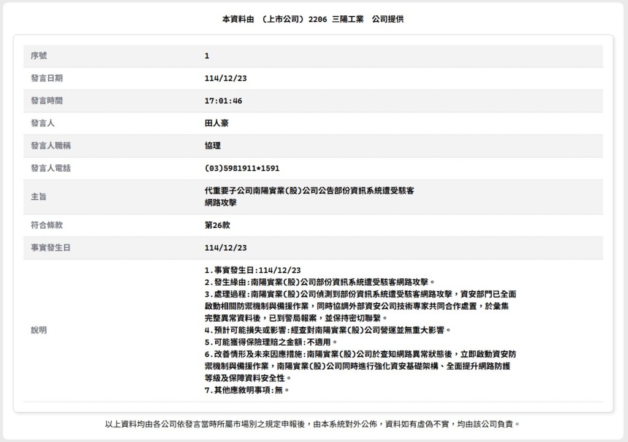The width and height of the screenshot is (628, 442).
Task: Click the spokesperson name 田人豪
Action: 216,123
